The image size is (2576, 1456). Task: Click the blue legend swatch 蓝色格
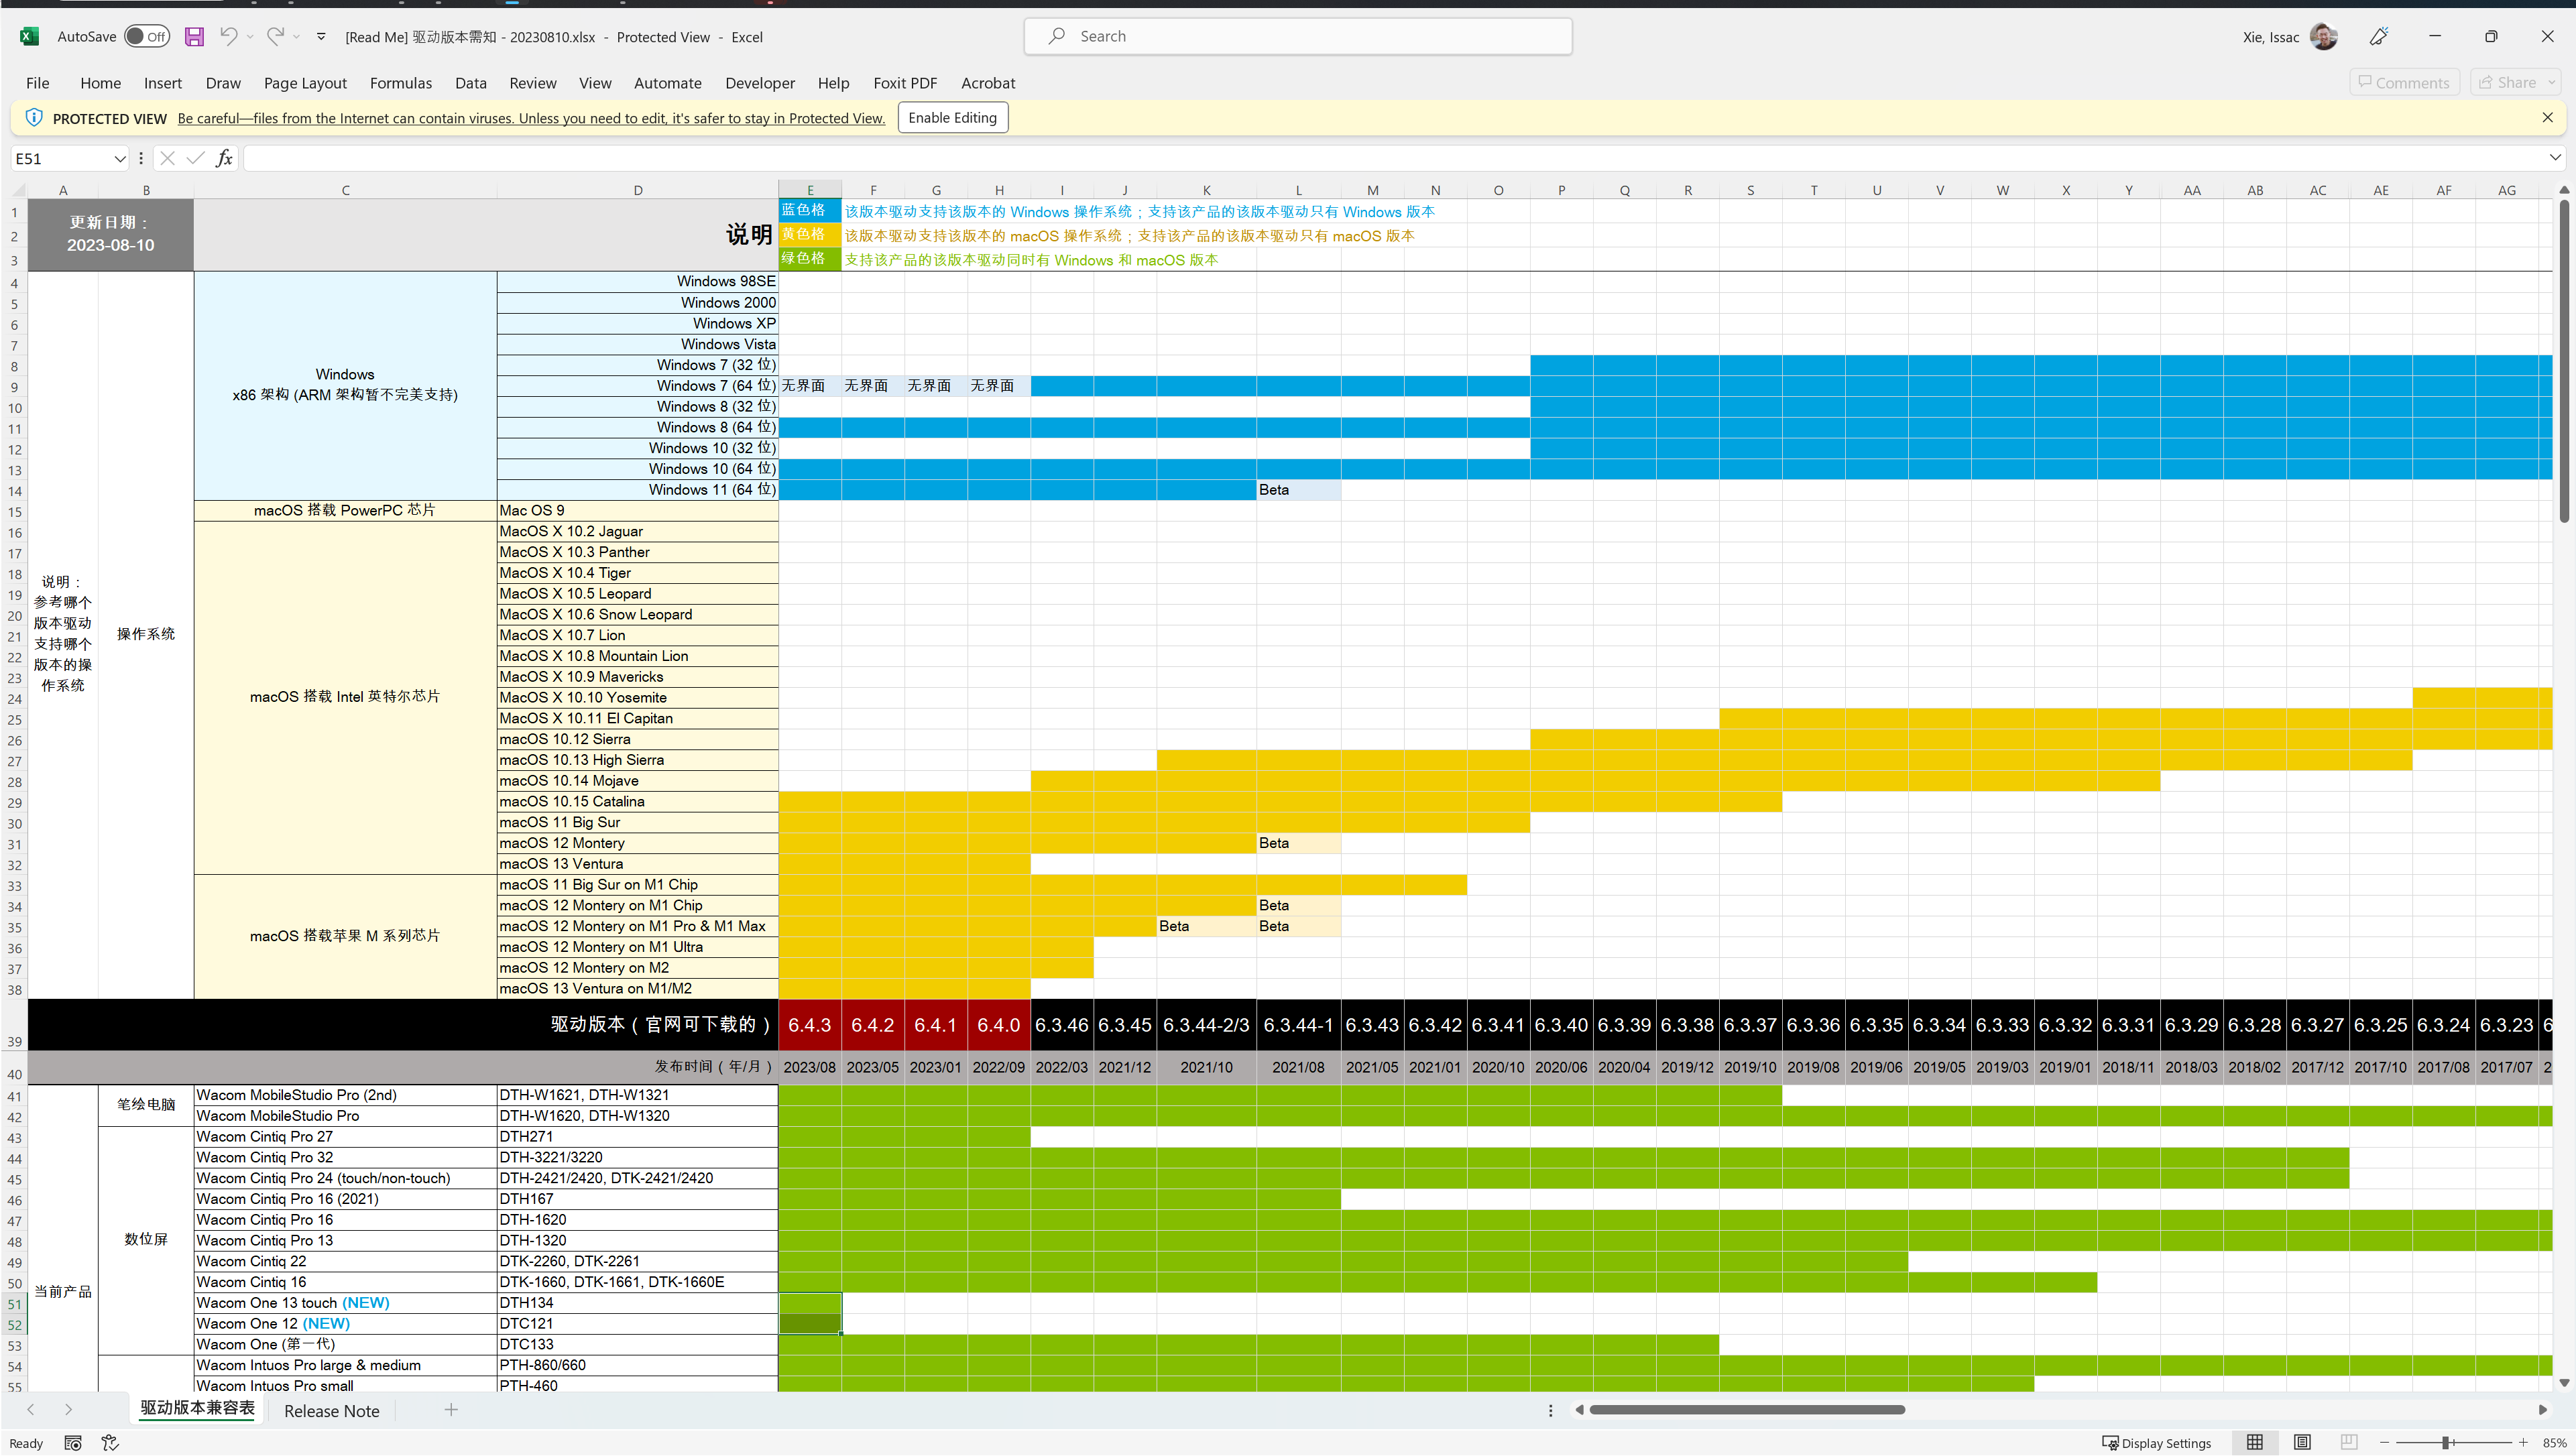[x=810, y=210]
